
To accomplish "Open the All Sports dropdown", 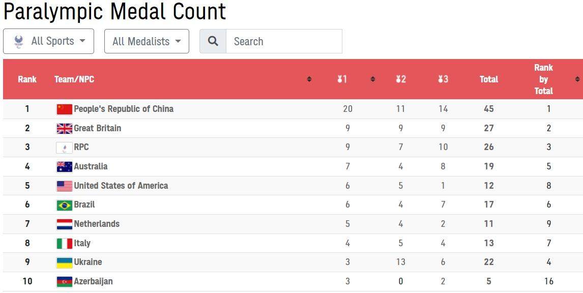I will pos(48,41).
